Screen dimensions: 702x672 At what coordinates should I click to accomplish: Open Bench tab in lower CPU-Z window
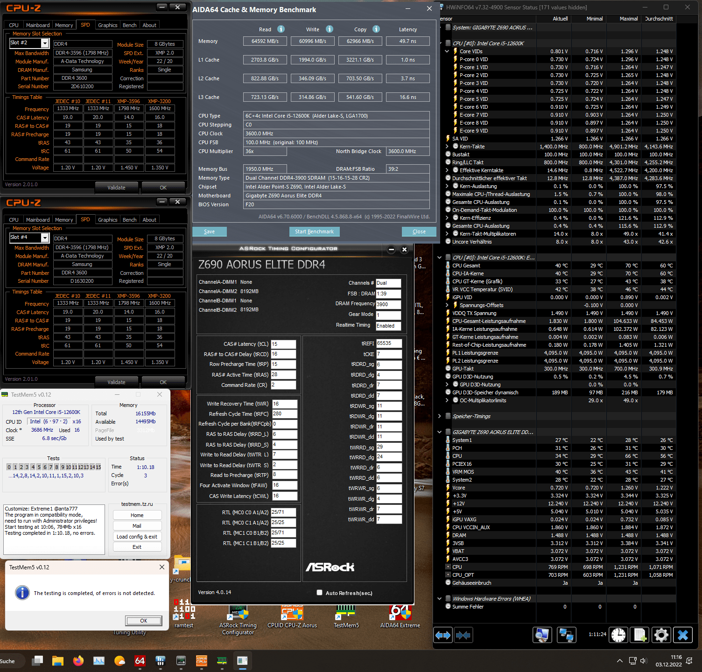point(130,220)
